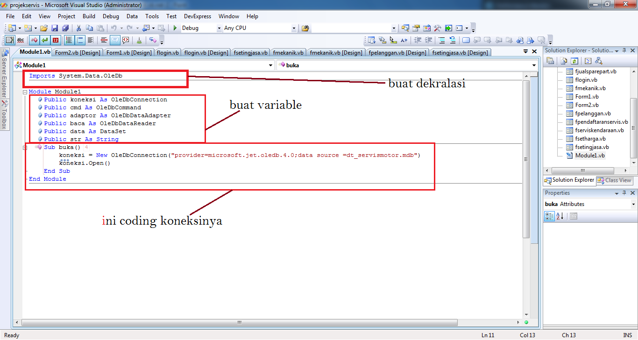Open the Build menu

89,16
